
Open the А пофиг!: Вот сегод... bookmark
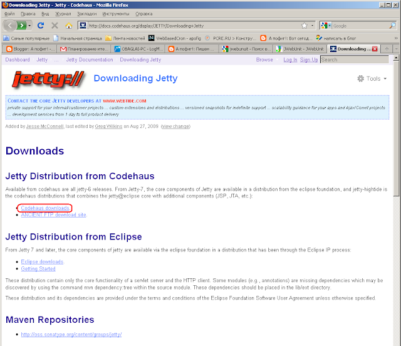point(286,38)
